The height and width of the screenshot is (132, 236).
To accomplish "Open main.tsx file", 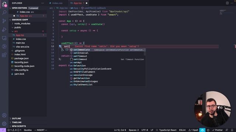I will coord(20,43).
